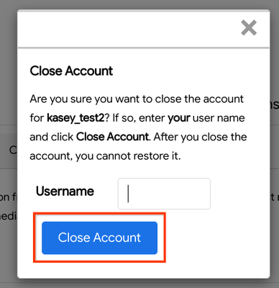Confirm closure via the Close Account button
279x288 pixels.
[99, 238]
